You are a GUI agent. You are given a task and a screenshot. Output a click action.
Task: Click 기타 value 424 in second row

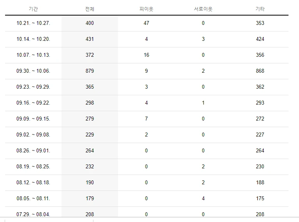(x=260, y=39)
